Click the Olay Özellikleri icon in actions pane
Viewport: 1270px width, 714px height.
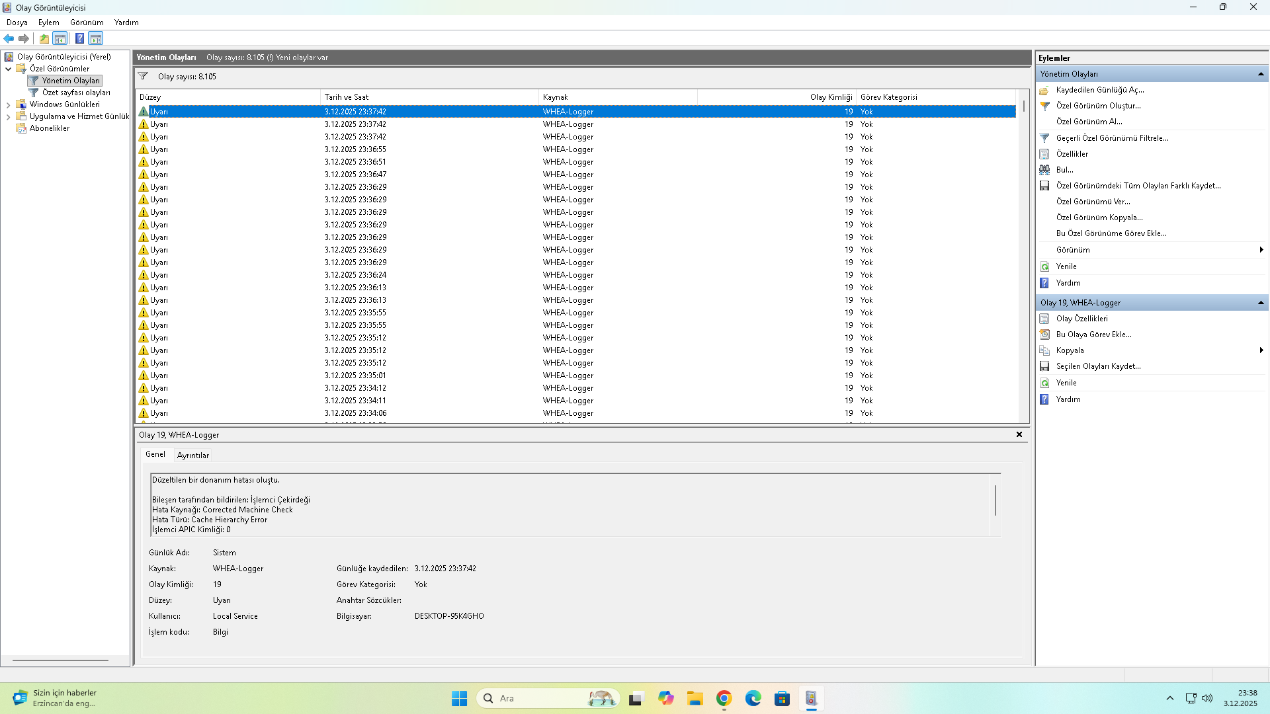[1044, 319]
